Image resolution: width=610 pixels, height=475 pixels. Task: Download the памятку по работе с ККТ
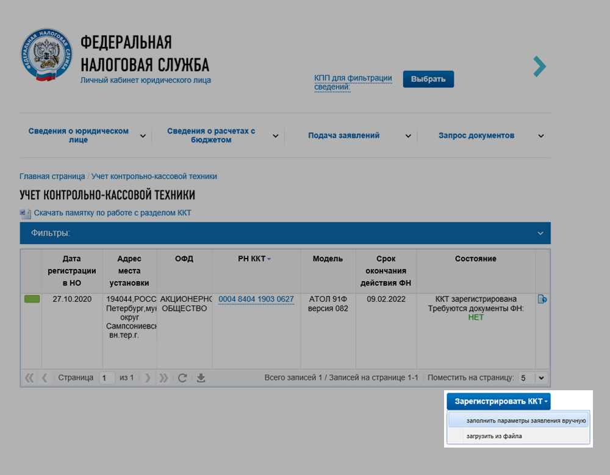[x=112, y=213]
